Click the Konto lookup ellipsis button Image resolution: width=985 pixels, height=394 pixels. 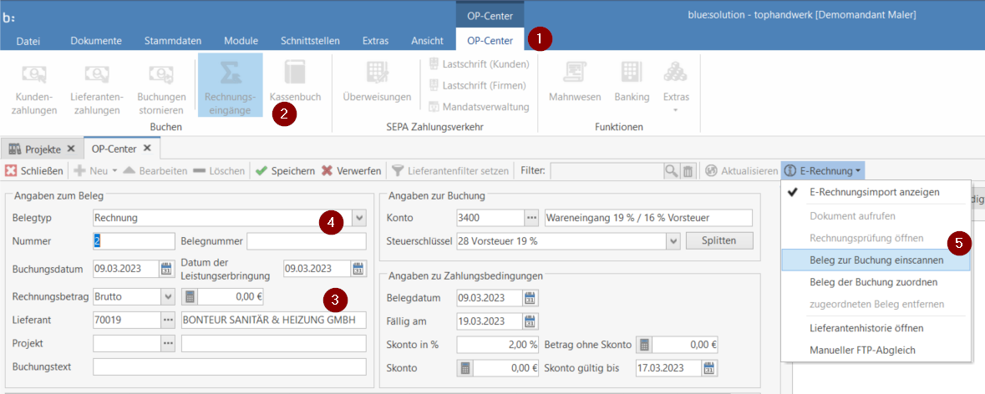pyautogui.click(x=531, y=218)
